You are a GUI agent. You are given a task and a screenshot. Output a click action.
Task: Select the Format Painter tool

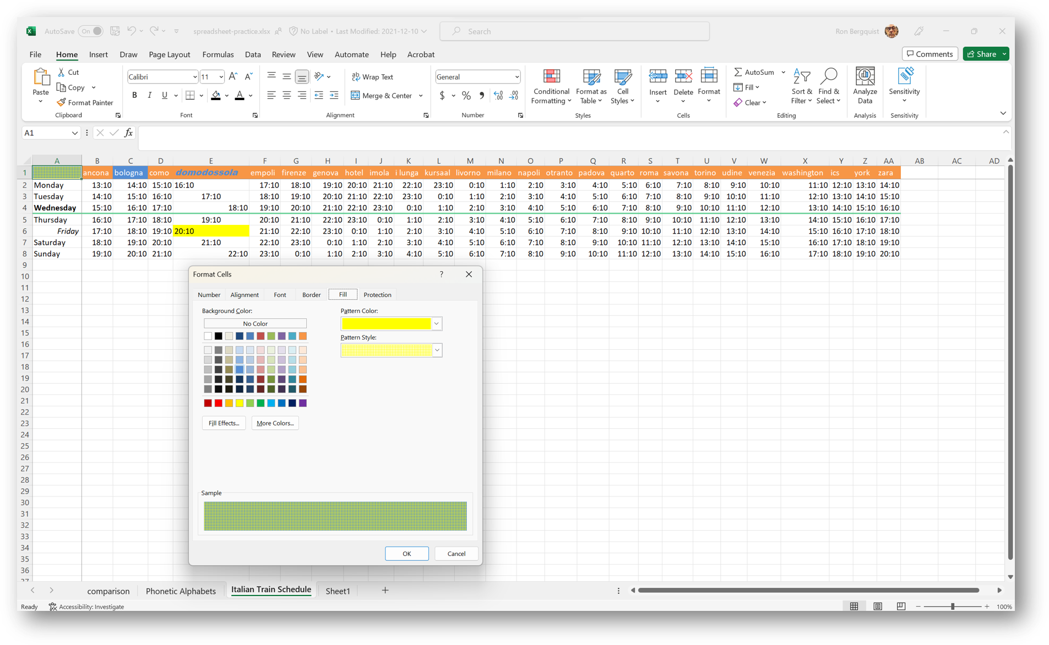click(x=85, y=102)
